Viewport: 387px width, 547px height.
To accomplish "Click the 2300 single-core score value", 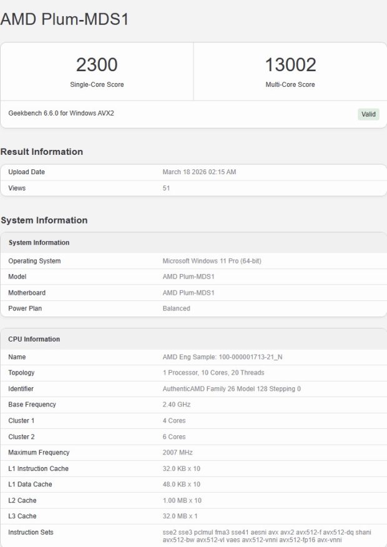I will tap(97, 65).
